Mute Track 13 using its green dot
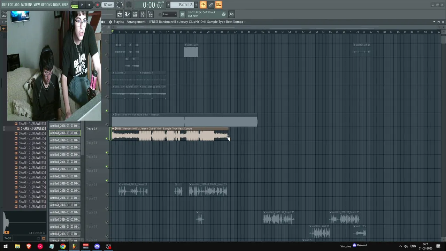446x251 pixels. click(107, 152)
